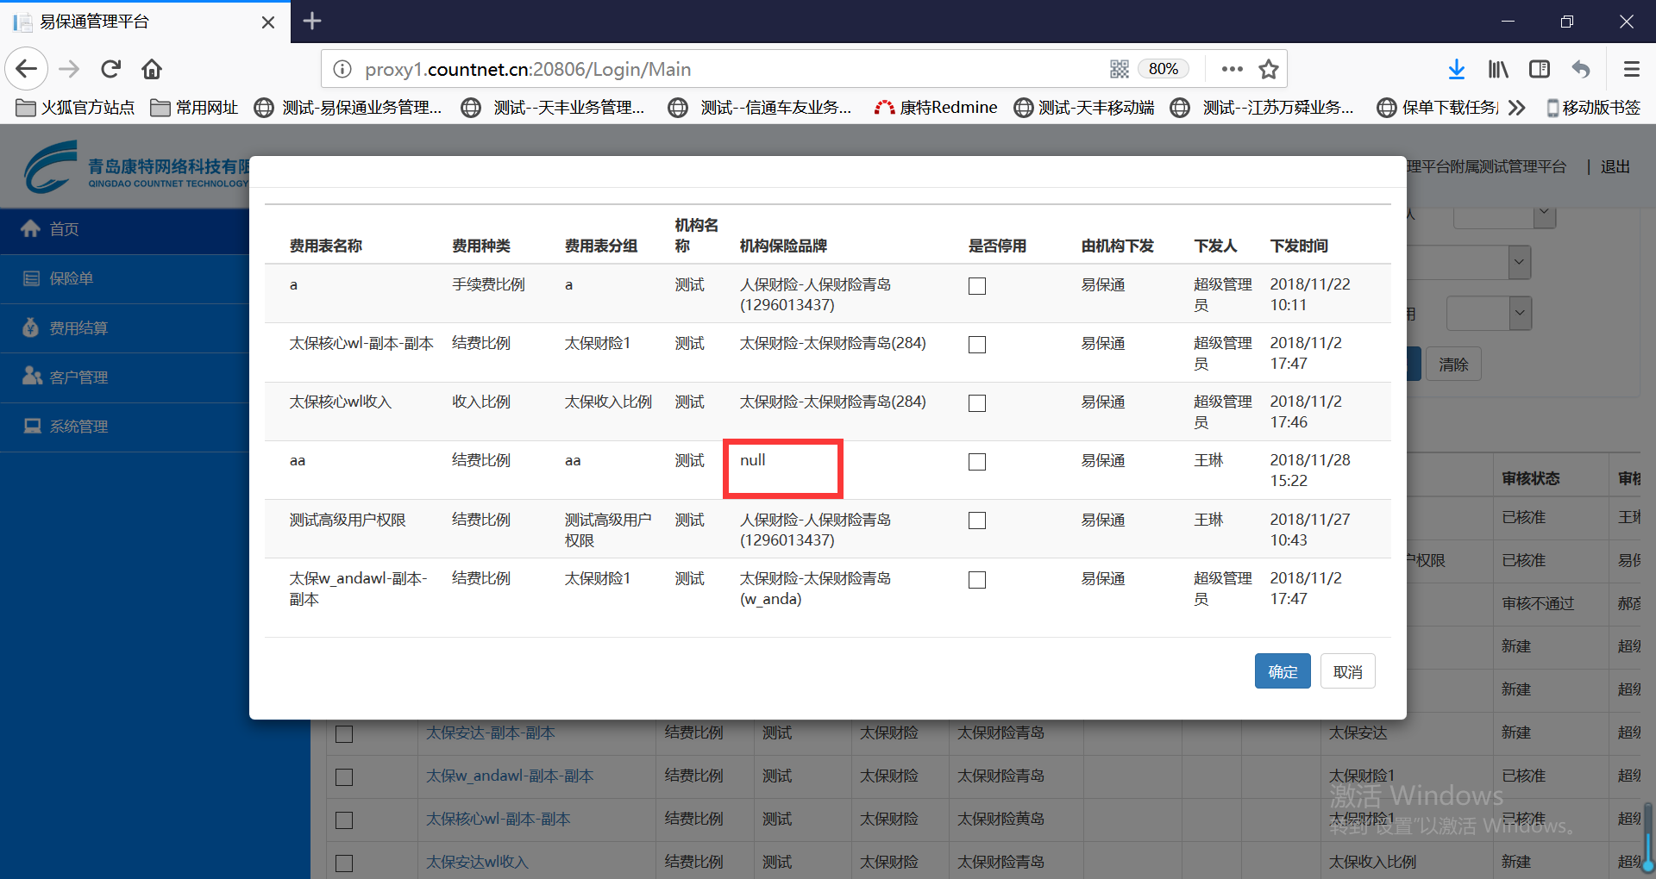Open the downloads arrow icon
Screen dimensions: 1656x879
[1456, 69]
